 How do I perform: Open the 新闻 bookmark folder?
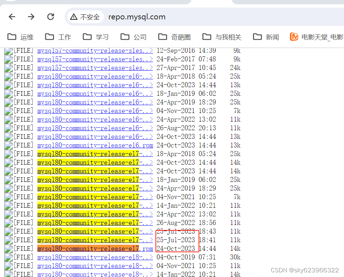point(266,37)
